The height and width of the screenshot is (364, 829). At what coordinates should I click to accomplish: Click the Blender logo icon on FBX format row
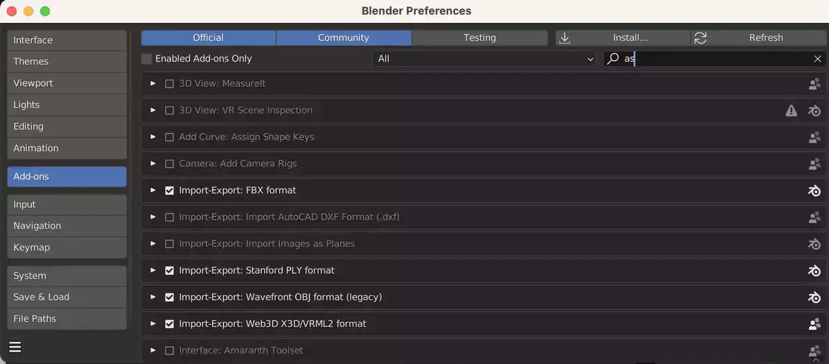point(814,191)
